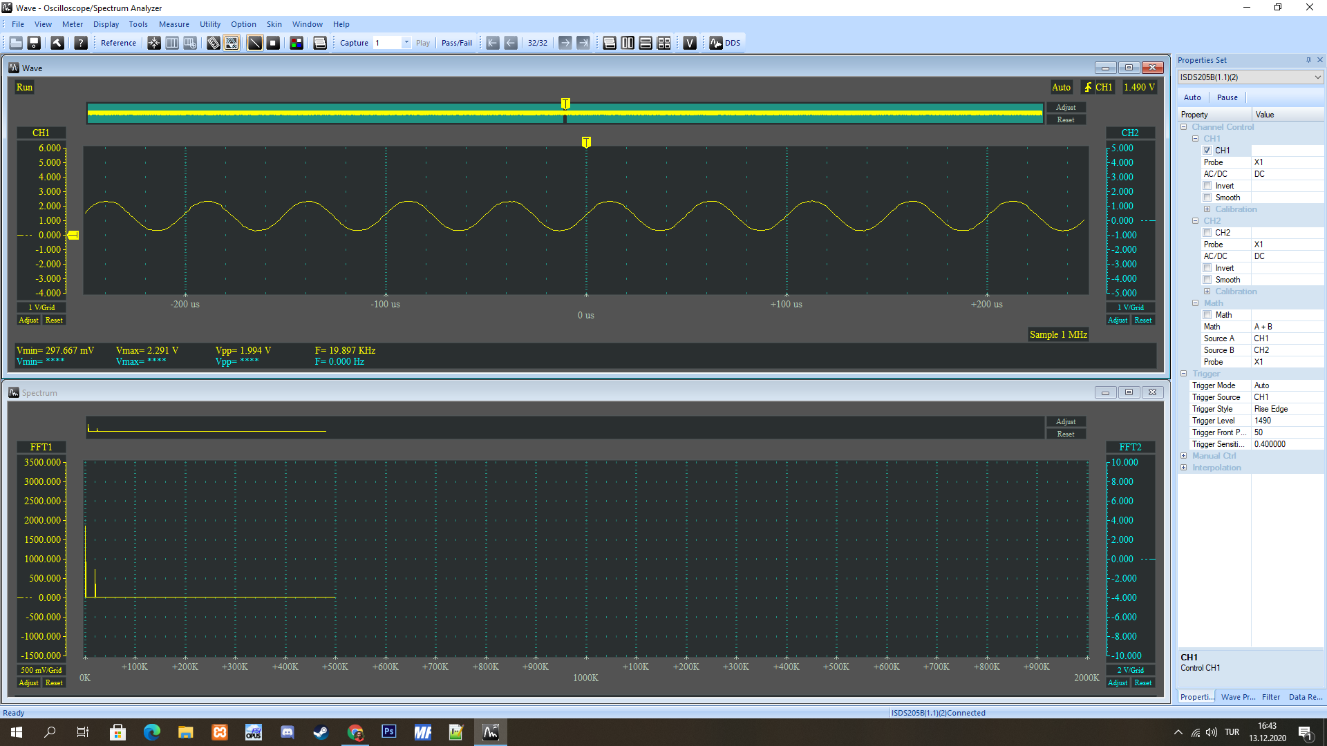
Task: Click the Trigger Level value 1490
Action: tap(1288, 421)
